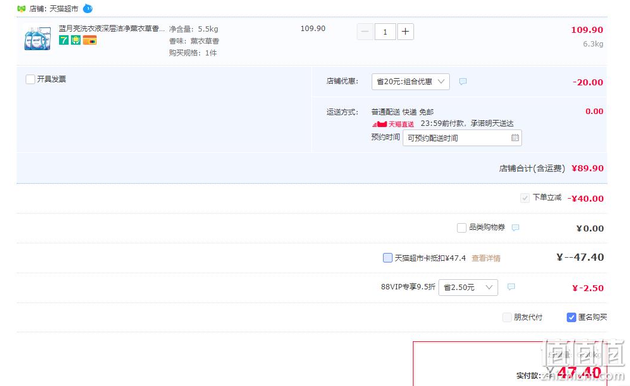The height and width of the screenshot is (386, 630).
Task: Check the 天猫超市卡抵扣¥47.4 checkbox
Action: pos(388,258)
